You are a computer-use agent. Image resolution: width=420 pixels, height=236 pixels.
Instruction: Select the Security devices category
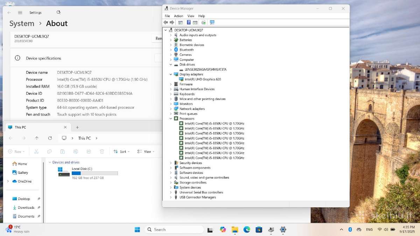pyautogui.click(x=191, y=163)
